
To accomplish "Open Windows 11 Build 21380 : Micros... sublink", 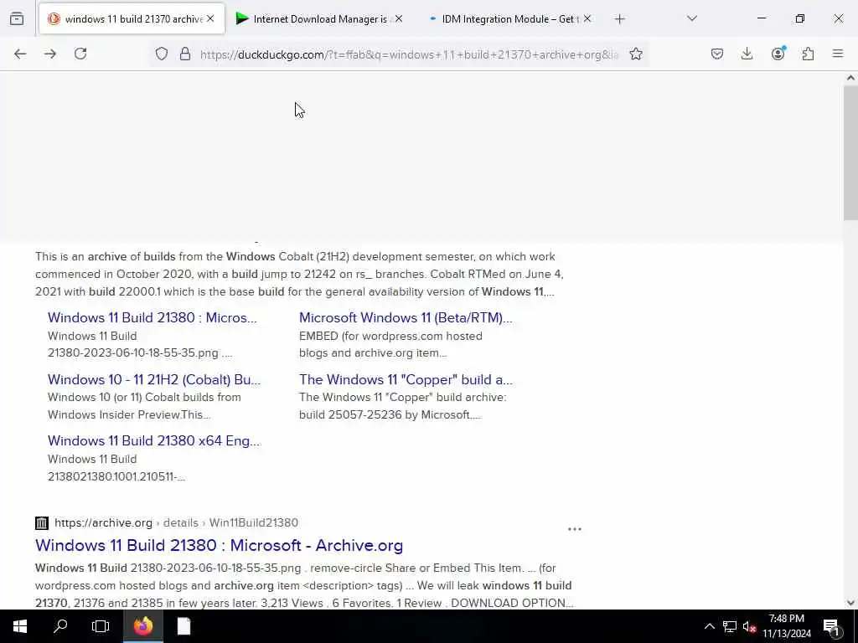I will pos(152,317).
